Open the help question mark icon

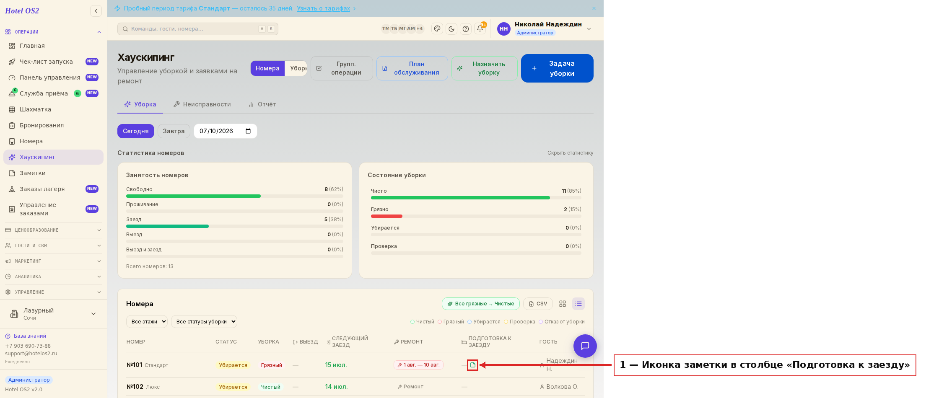click(466, 28)
